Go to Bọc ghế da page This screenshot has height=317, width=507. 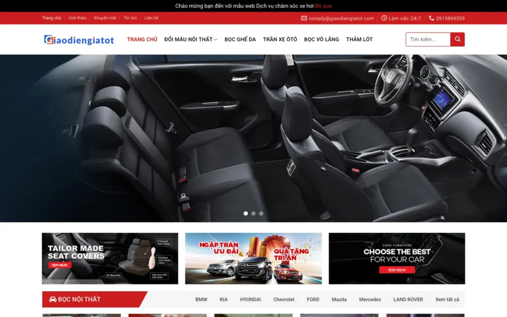[240, 39]
